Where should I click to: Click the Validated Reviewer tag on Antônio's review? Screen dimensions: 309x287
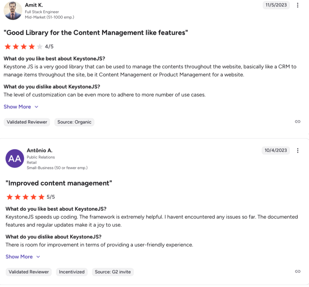(x=29, y=272)
